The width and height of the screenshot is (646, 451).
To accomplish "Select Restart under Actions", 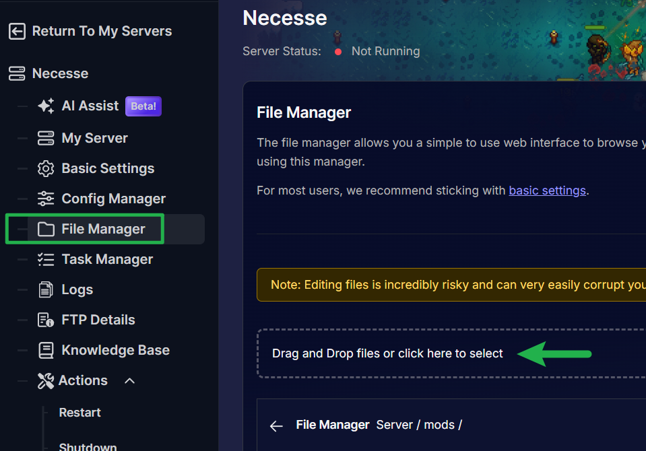I will pyautogui.click(x=79, y=413).
